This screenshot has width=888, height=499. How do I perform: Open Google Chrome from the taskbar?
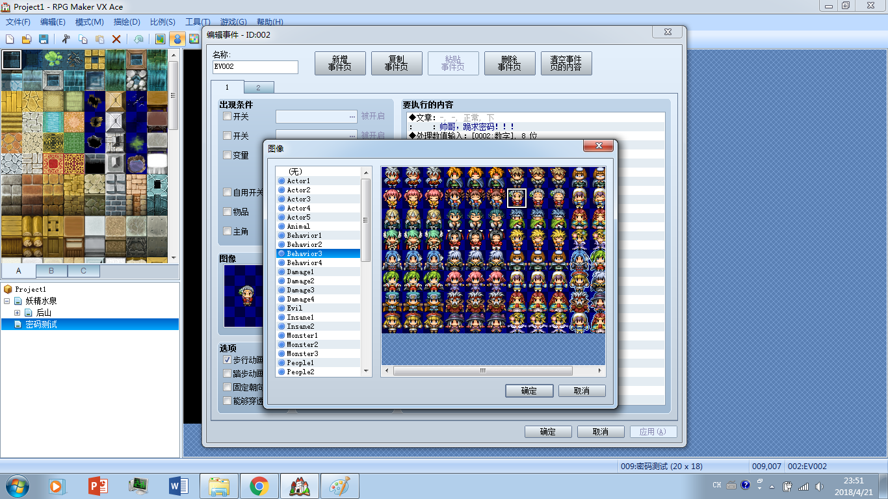point(259,485)
